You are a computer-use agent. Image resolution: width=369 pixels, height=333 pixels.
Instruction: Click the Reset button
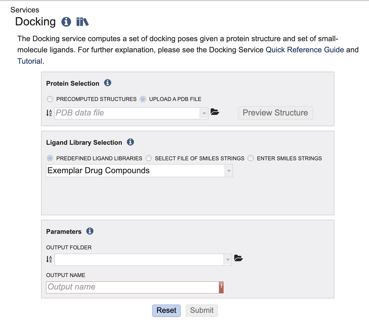166,310
